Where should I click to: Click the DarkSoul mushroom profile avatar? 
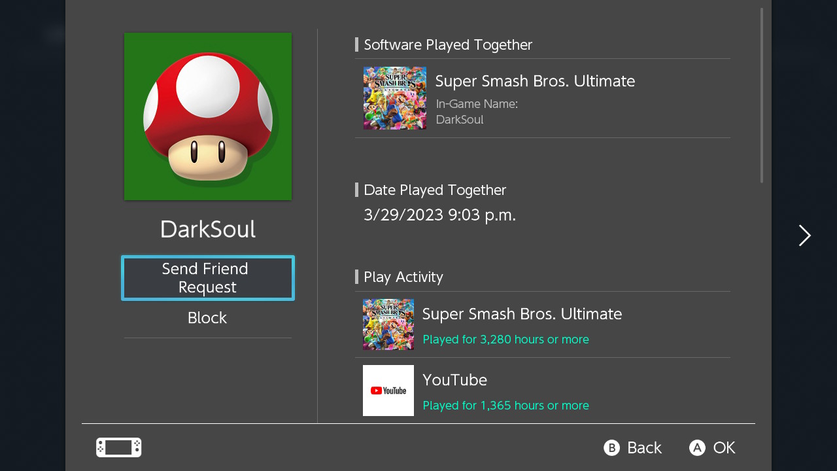click(x=208, y=116)
